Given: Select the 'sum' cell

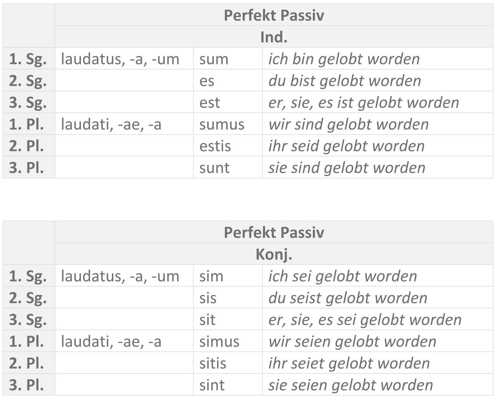Looking at the screenshot, I should [x=214, y=59].
